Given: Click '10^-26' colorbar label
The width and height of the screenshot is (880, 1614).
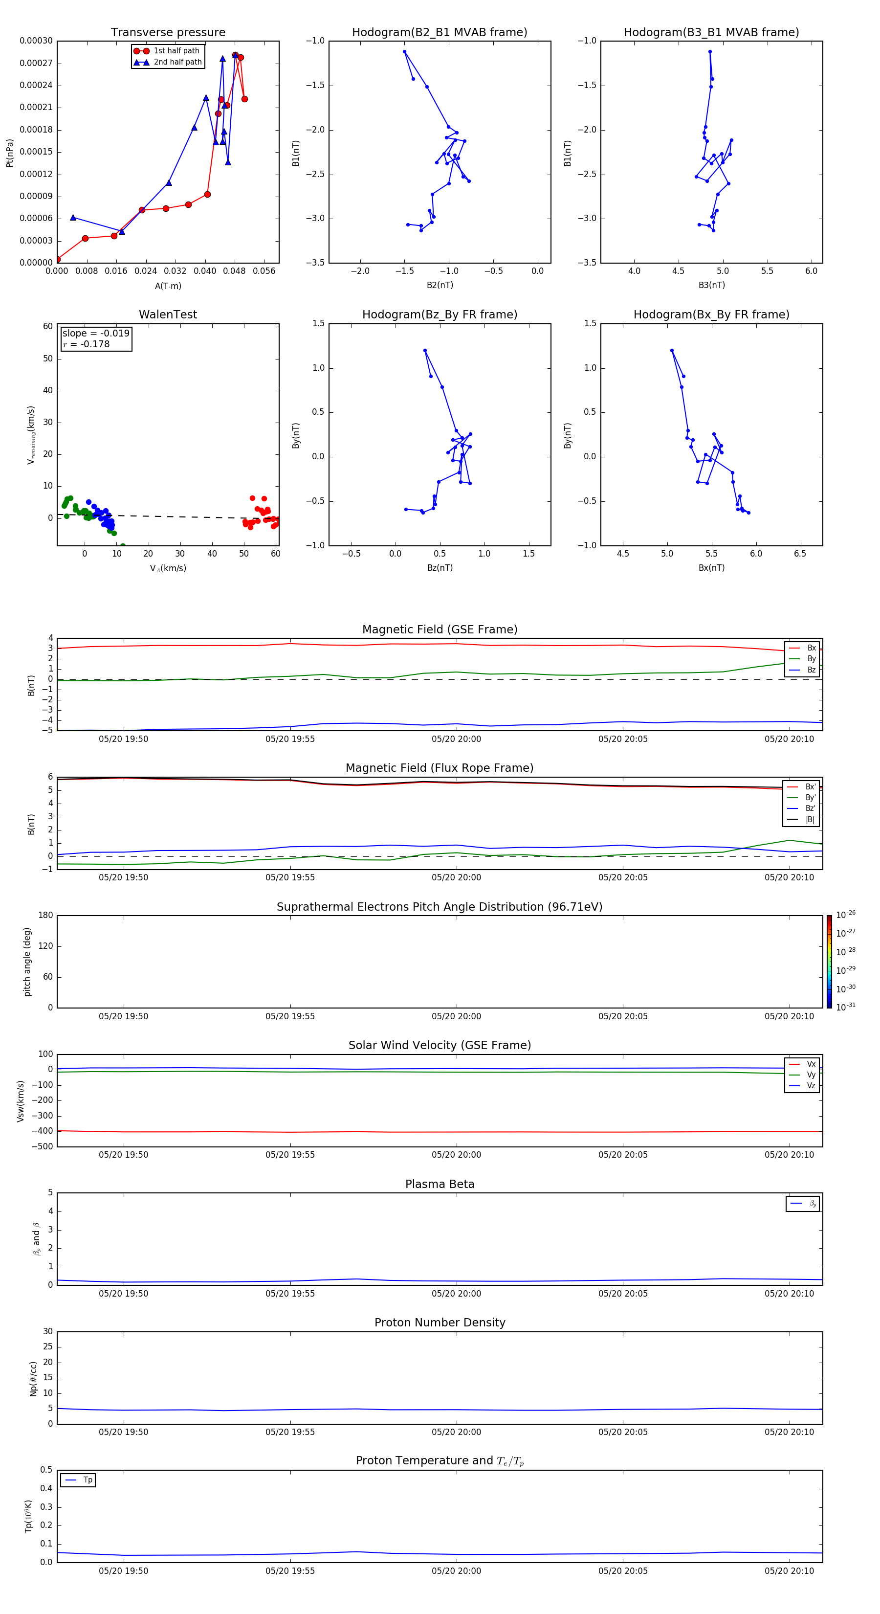Looking at the screenshot, I should pos(846,915).
